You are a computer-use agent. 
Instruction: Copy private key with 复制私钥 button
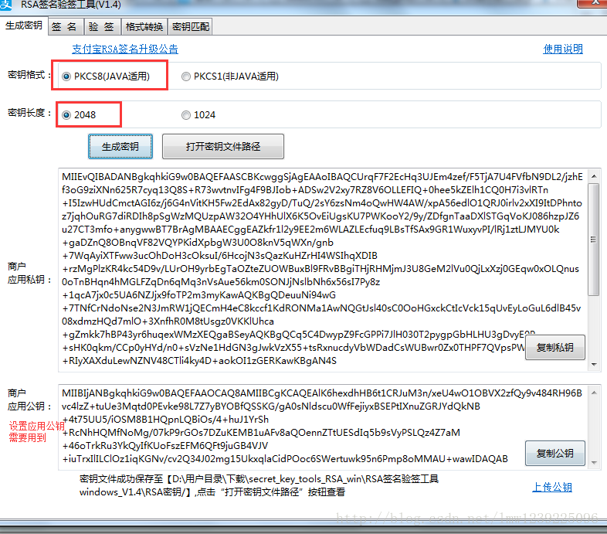(x=554, y=348)
